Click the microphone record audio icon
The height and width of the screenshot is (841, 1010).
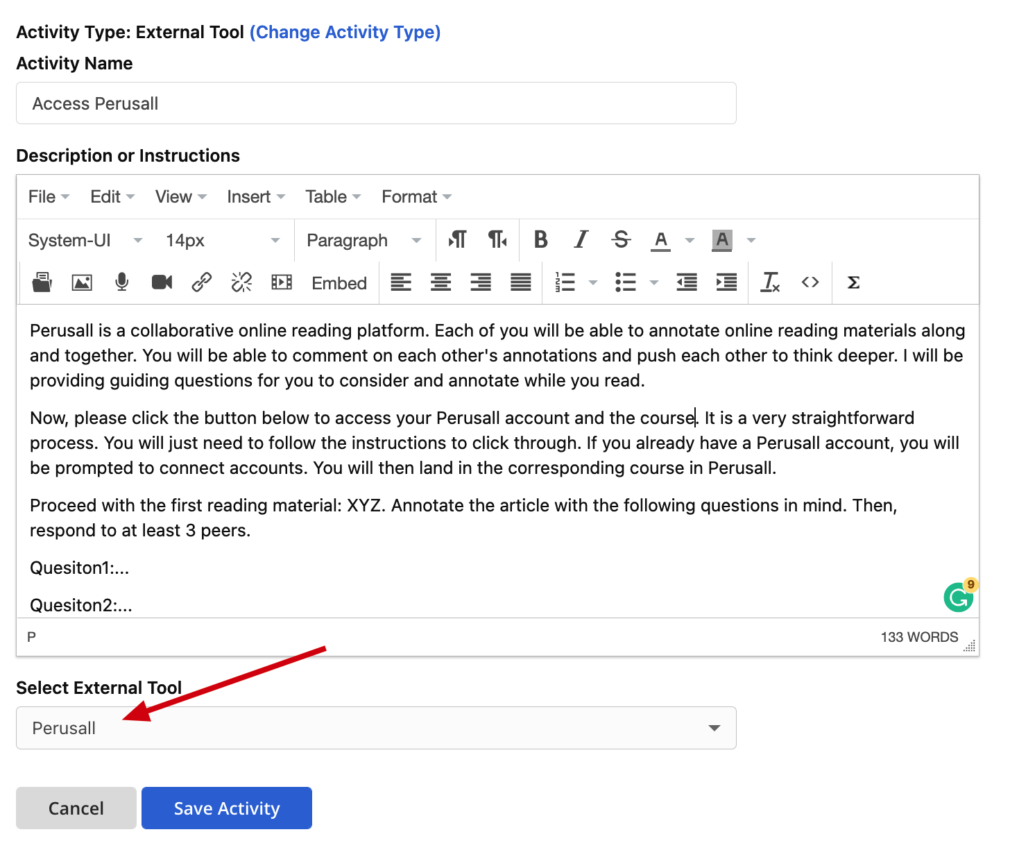click(x=122, y=282)
